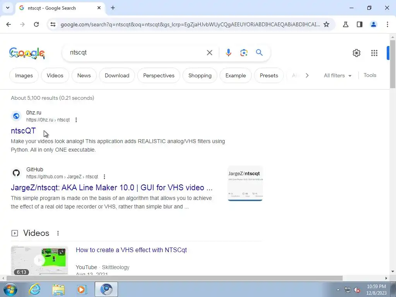
Task: Open How to create a VHS effect video link
Action: 131,250
